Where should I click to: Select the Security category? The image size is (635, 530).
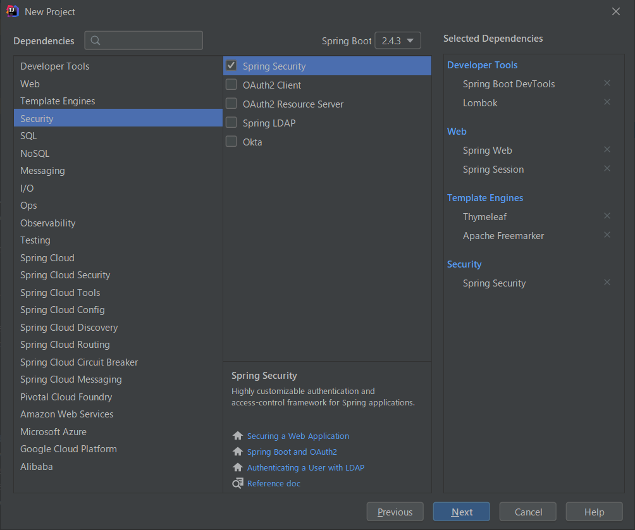[118, 118]
